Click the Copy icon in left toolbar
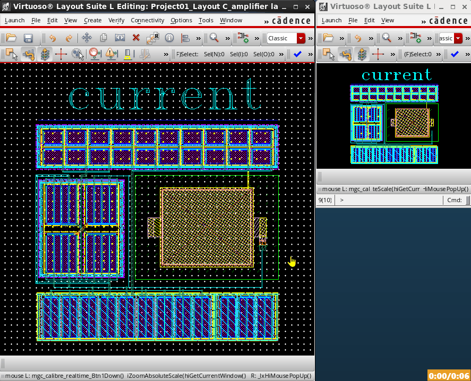This screenshot has width=471, height=381. point(104,38)
